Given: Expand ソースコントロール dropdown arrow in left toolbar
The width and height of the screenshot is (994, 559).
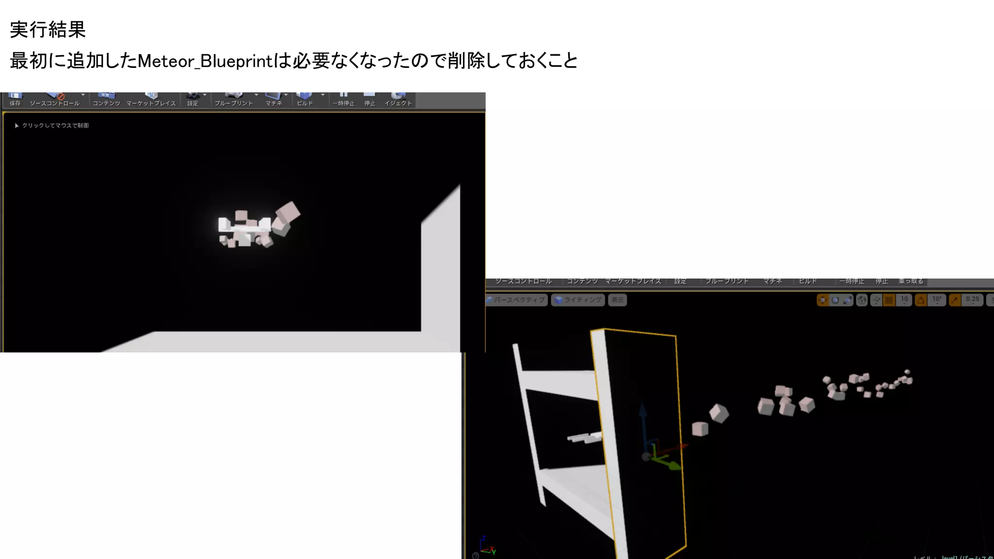Looking at the screenshot, I should pos(83,95).
